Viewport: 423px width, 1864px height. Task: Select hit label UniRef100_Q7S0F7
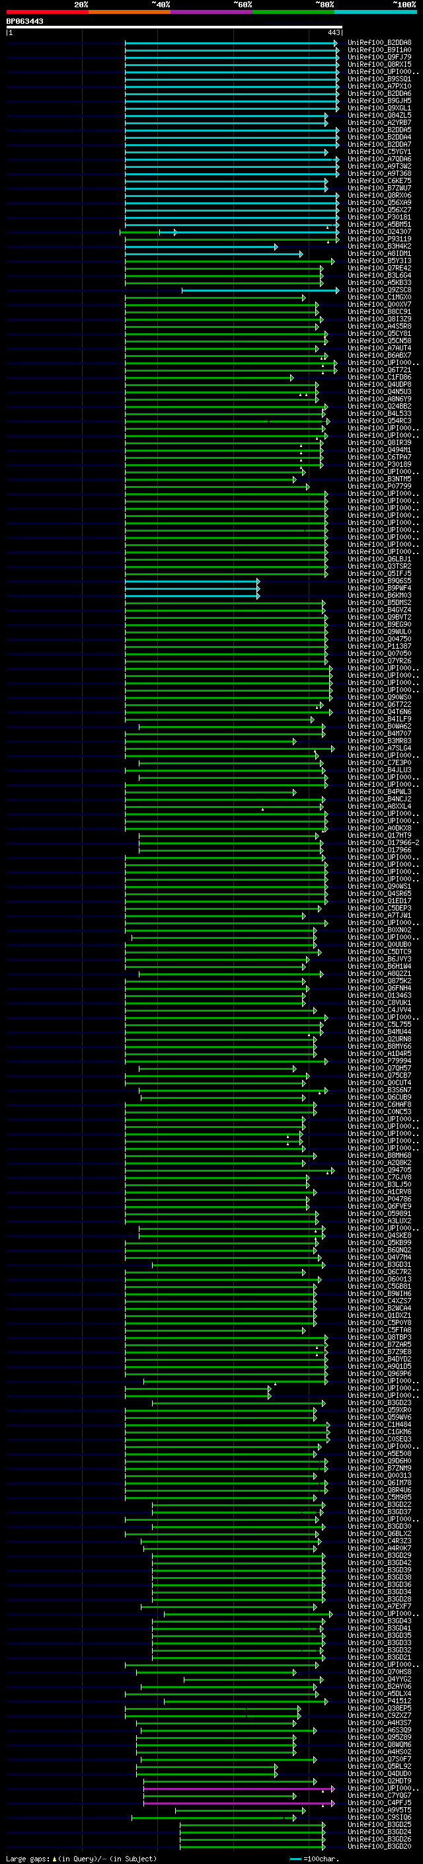[379, 1758]
